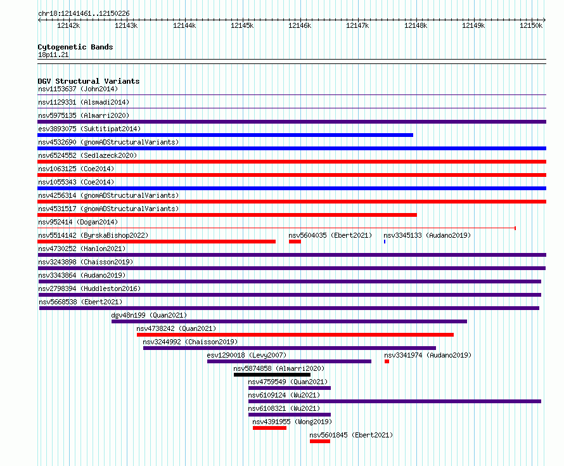Click the blue esv3893075 (Suktitipat2014) bar
The height and width of the screenshot is (466, 564).
(225, 135)
